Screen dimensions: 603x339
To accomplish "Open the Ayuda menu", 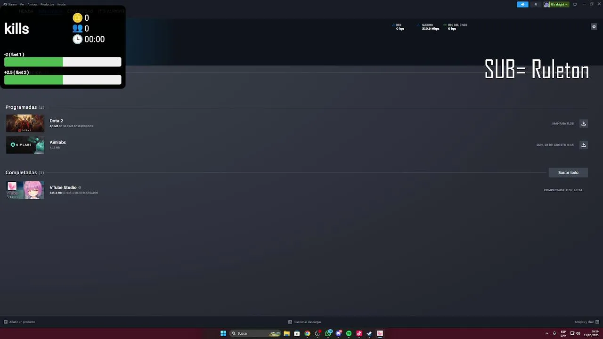I will click(61, 4).
